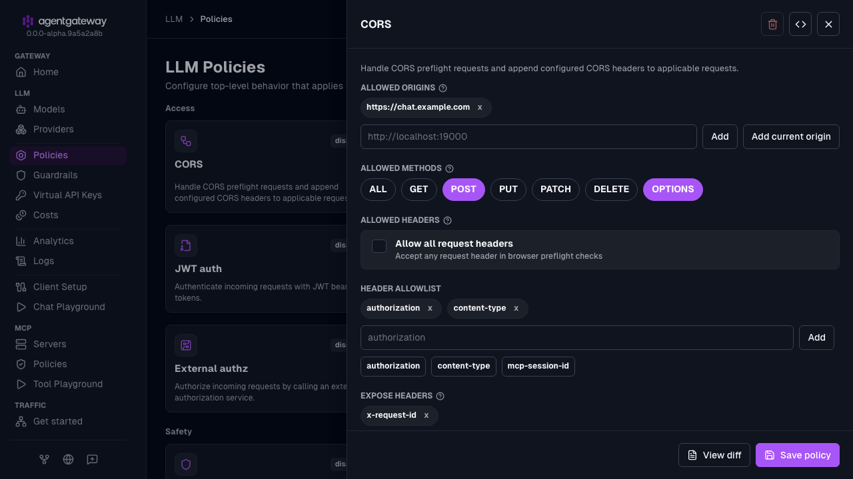Remove content-type from header allowlist
This screenshot has height=479, width=853.
click(516, 308)
